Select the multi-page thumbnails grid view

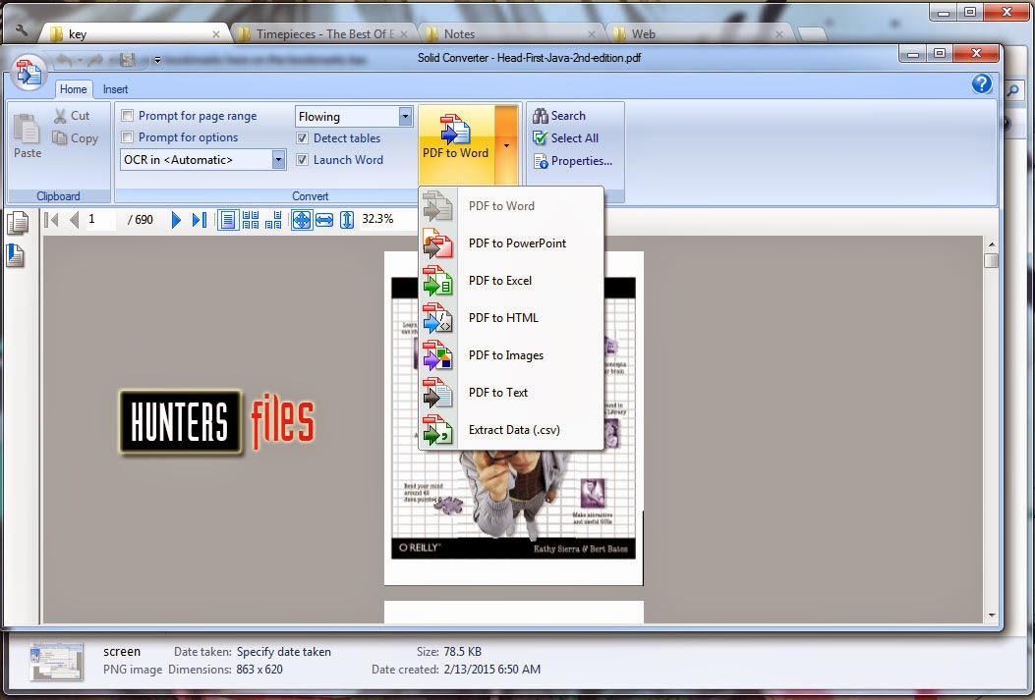tap(251, 220)
